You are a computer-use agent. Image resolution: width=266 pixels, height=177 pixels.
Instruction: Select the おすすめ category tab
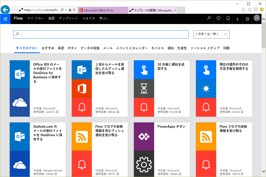(x=48, y=48)
